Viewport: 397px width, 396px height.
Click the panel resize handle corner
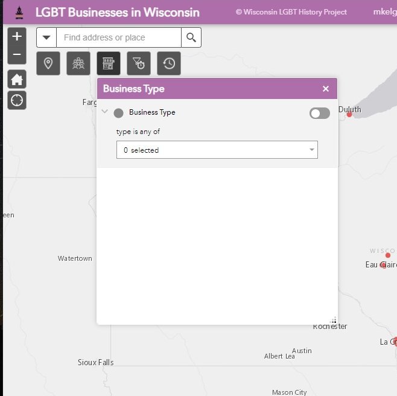pyautogui.click(x=334, y=321)
